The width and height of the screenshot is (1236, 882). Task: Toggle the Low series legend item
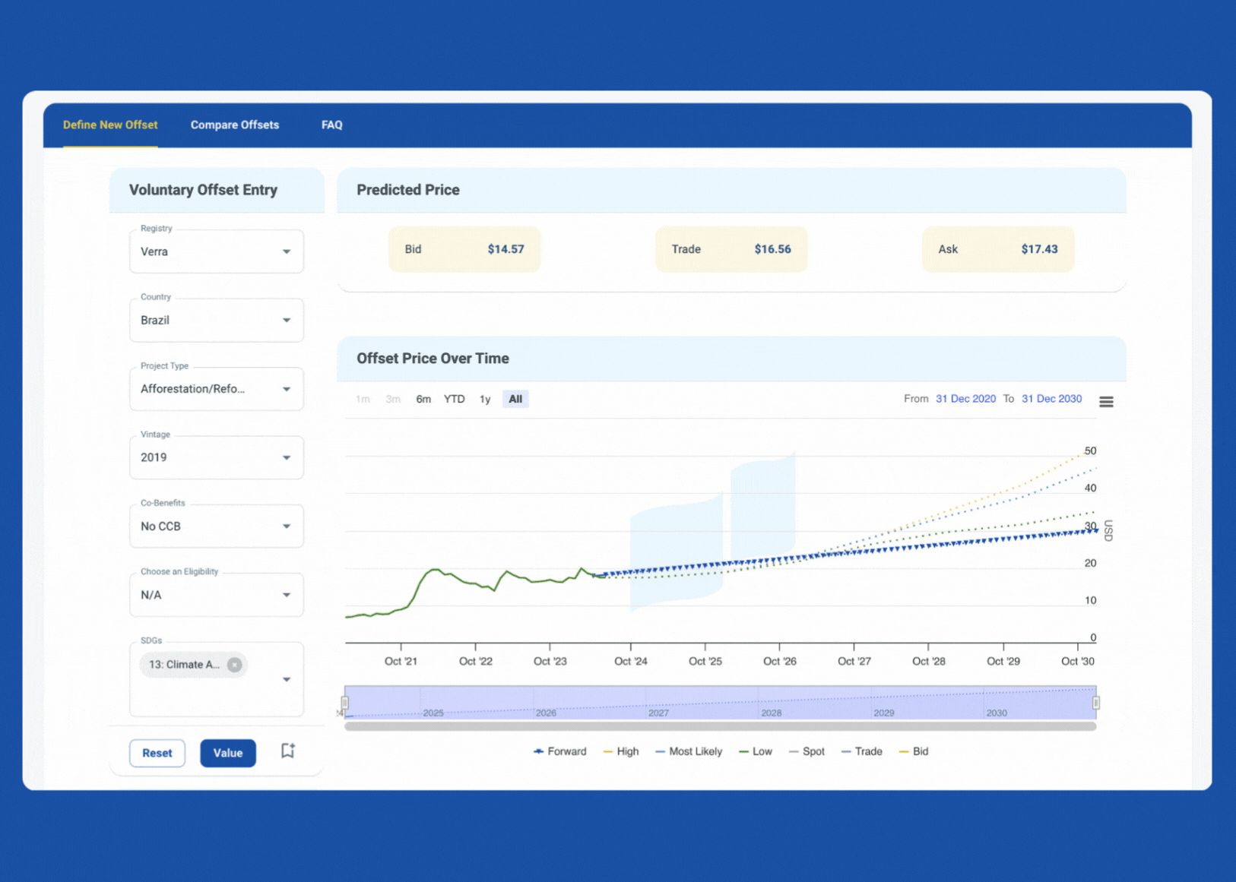(x=755, y=751)
